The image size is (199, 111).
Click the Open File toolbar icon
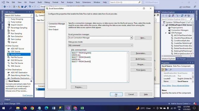[19, 7]
